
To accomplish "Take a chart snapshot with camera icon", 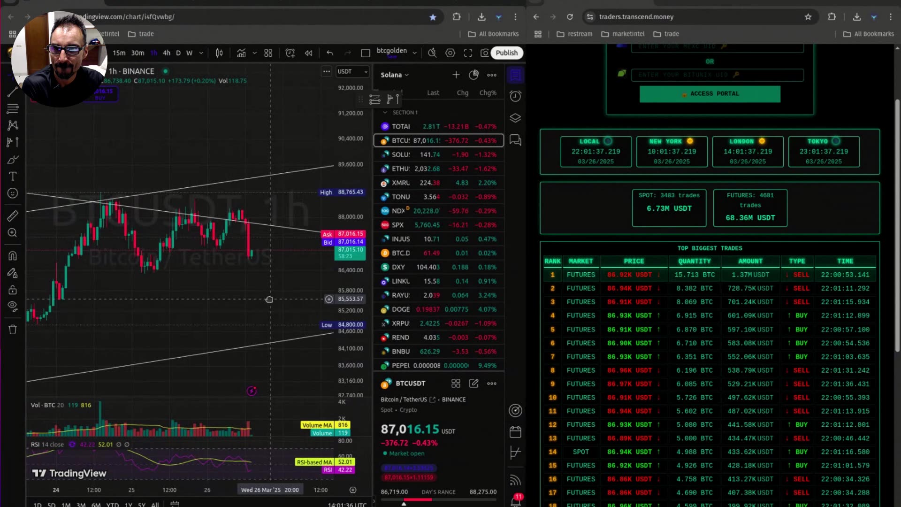I will point(485,53).
